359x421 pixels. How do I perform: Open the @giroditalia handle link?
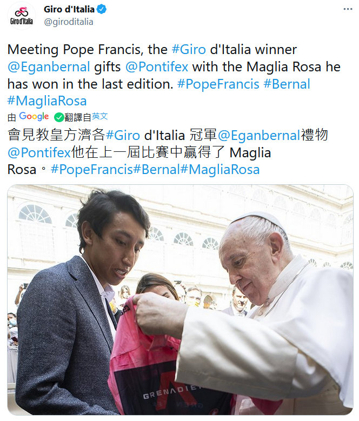coord(69,22)
